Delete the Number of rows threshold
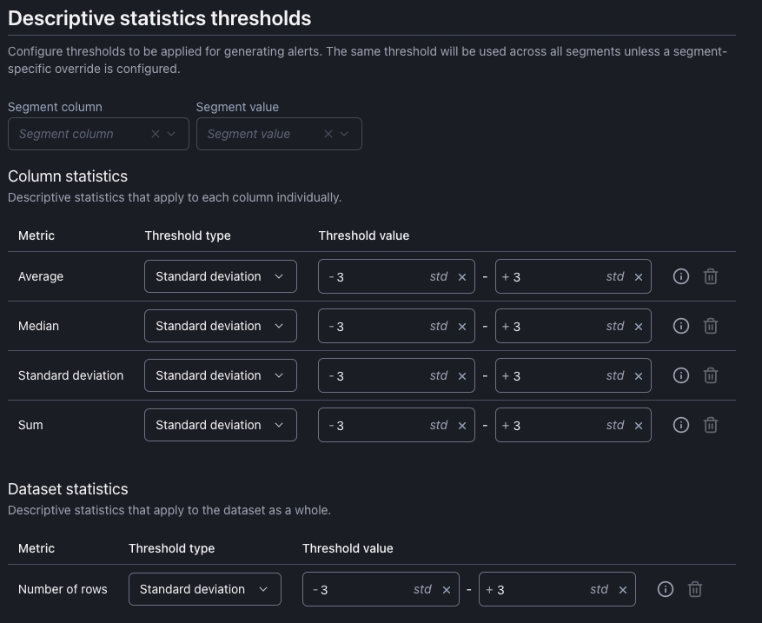762x623 pixels. click(x=695, y=589)
